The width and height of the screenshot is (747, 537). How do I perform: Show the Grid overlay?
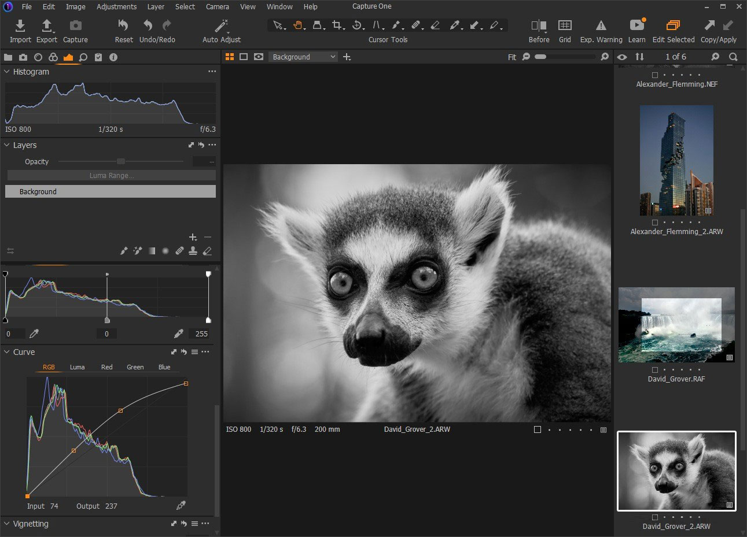click(x=565, y=26)
